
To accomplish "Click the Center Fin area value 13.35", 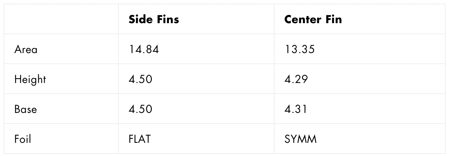I will (x=300, y=49).
